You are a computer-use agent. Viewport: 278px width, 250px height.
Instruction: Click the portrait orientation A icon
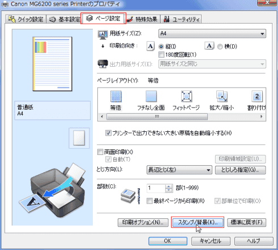coord(151,46)
